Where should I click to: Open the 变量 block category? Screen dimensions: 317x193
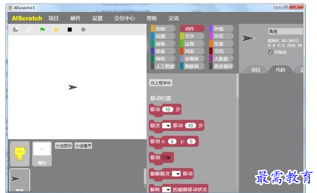(221, 43)
